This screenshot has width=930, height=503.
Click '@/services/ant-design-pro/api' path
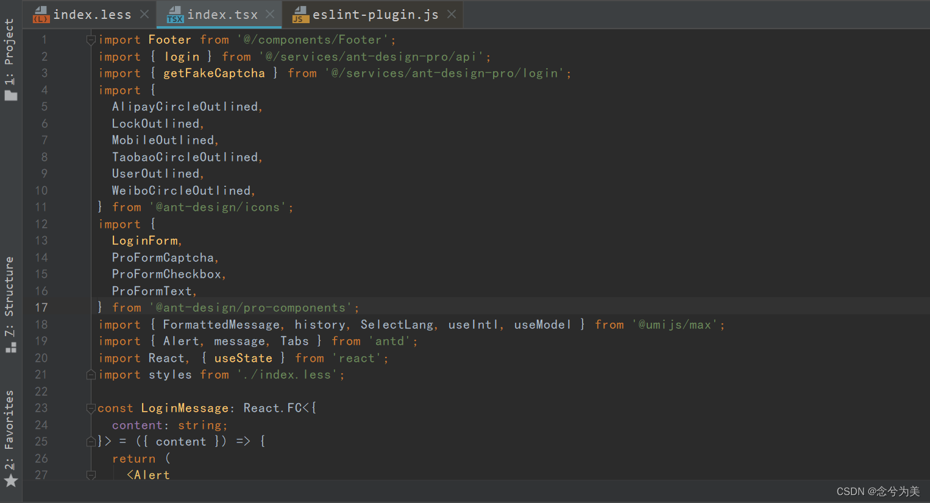click(371, 57)
